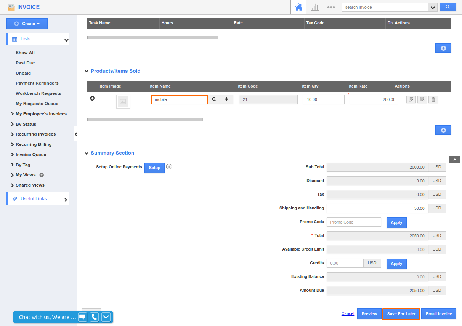Open Payment Reminders list
This screenshot has height=326, width=462.
pyautogui.click(x=37, y=83)
